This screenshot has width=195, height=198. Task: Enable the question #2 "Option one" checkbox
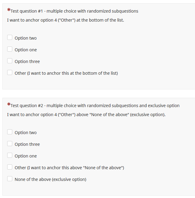tap(10, 156)
